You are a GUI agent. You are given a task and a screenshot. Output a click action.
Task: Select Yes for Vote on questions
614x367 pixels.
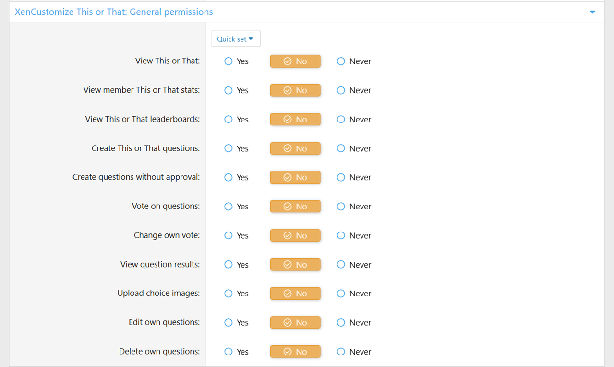point(236,207)
